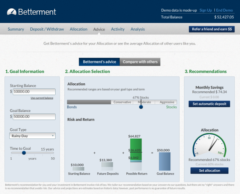Open the Summary tab
Image resolution: width=240 pixels, height=194 pixels.
16,29
